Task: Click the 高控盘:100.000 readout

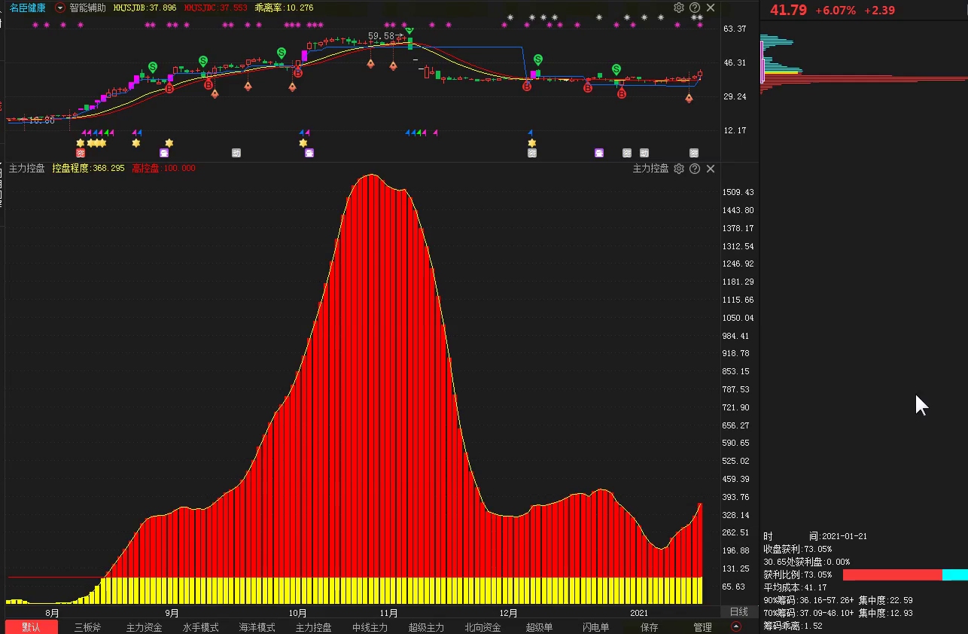Action: [163, 169]
